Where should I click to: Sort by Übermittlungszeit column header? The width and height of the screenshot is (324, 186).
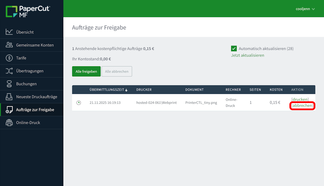point(106,90)
